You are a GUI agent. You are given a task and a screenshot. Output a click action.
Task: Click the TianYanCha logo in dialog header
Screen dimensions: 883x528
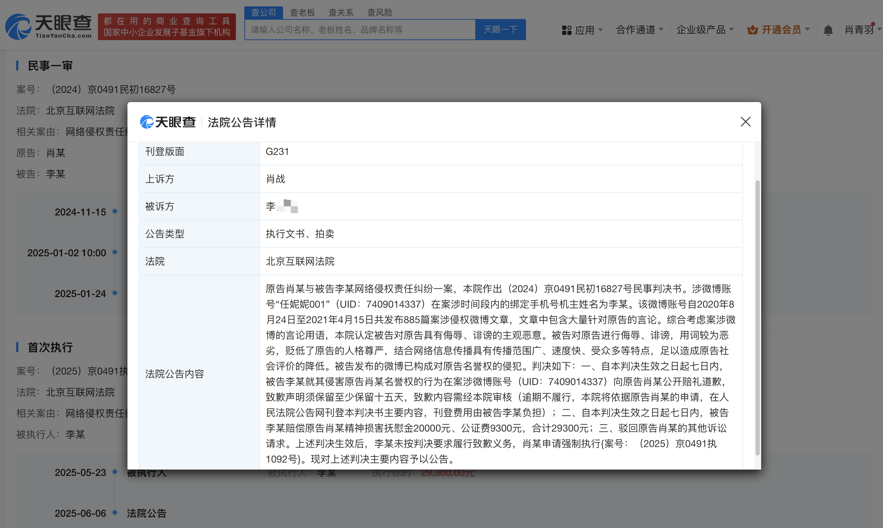tap(168, 122)
